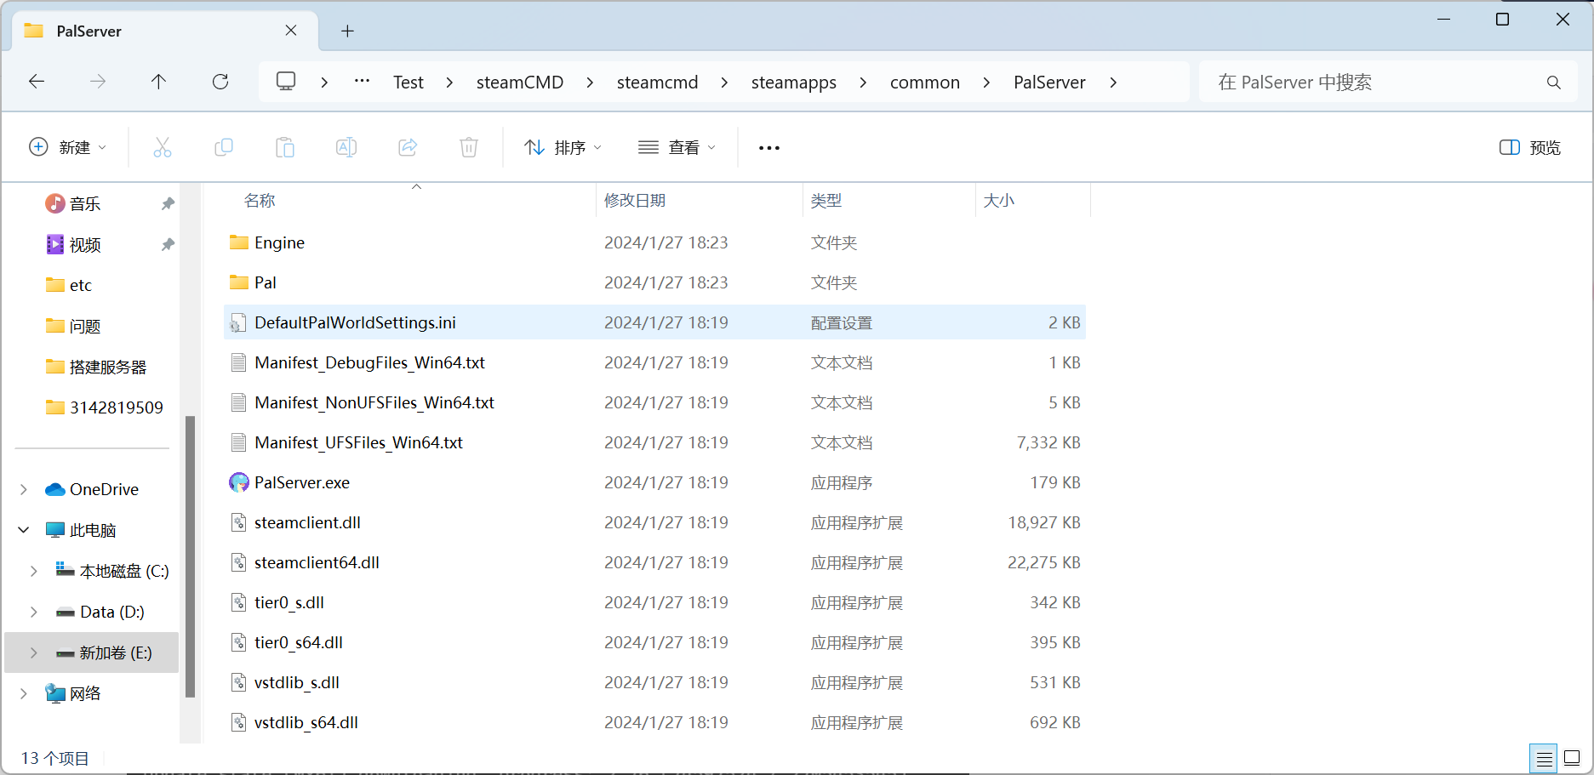1594x775 pixels.
Task: Click the DefaultPalWorldSettings.ini file icon
Action: [239, 322]
